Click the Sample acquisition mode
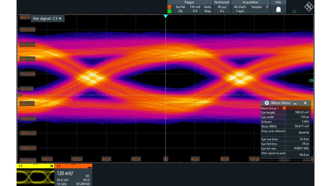 256,7
